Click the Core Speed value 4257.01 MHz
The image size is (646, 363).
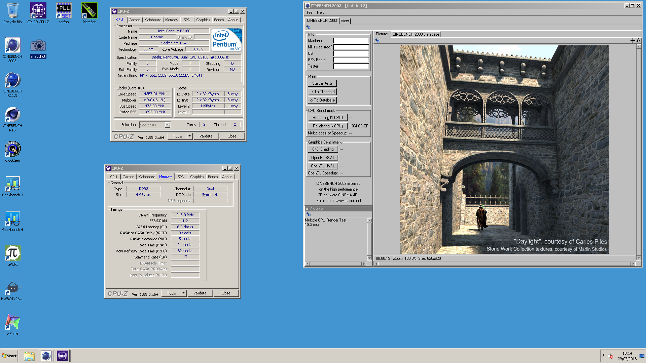click(155, 94)
